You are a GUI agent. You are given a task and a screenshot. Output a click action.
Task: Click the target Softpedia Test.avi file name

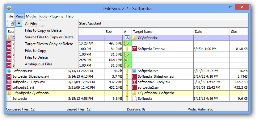point(151,49)
